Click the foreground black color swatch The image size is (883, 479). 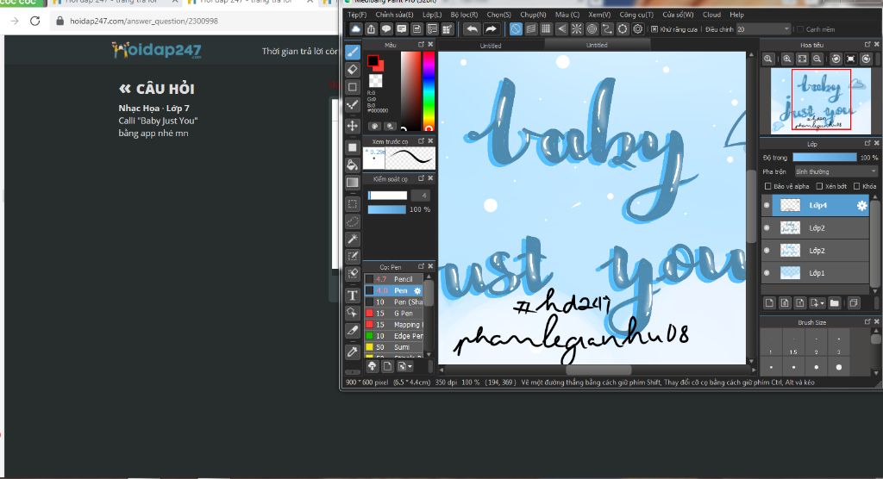pyautogui.click(x=373, y=60)
